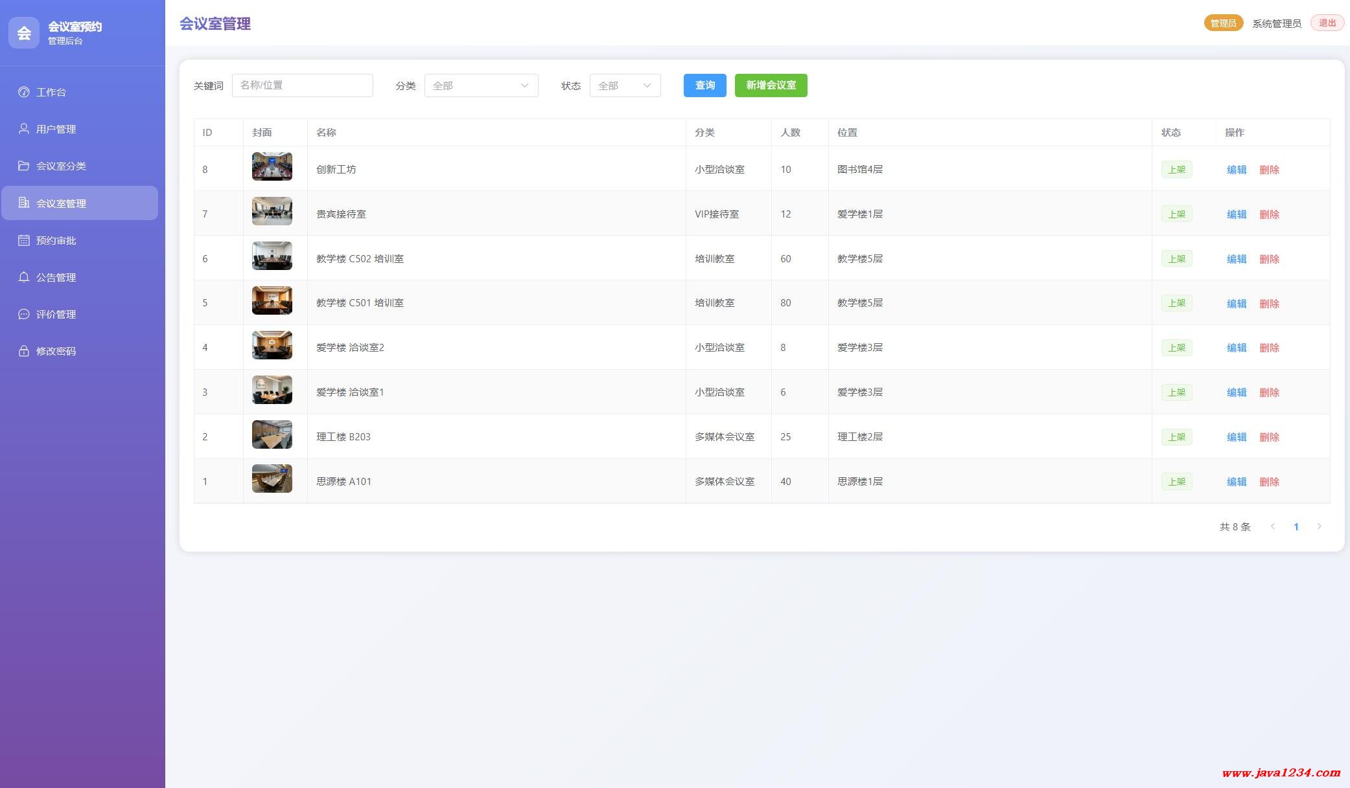Screen dimensions: 1350x788
Task: Focus the 关键词 name/location input field
Action: coord(302,85)
